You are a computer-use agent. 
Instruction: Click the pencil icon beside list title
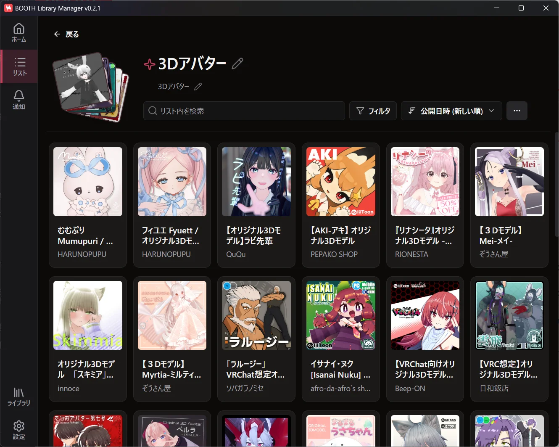click(x=237, y=63)
